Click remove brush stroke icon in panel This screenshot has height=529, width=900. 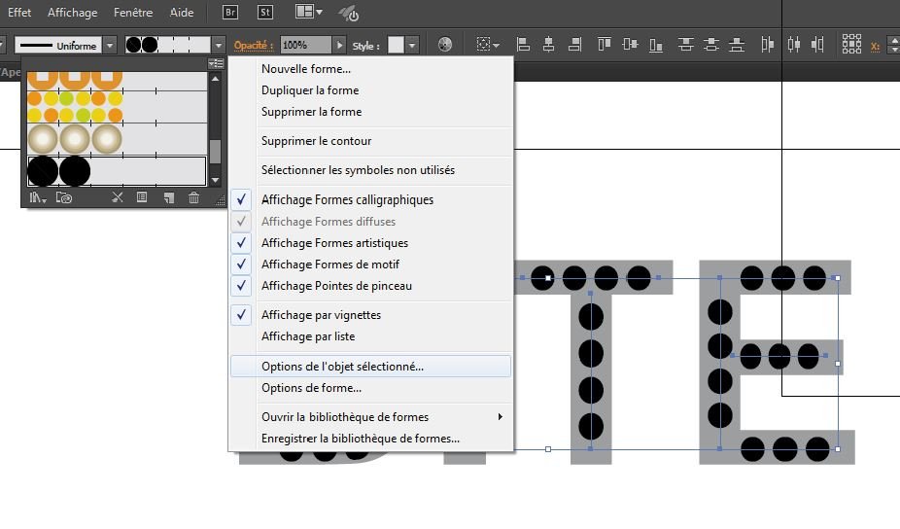[x=117, y=197]
